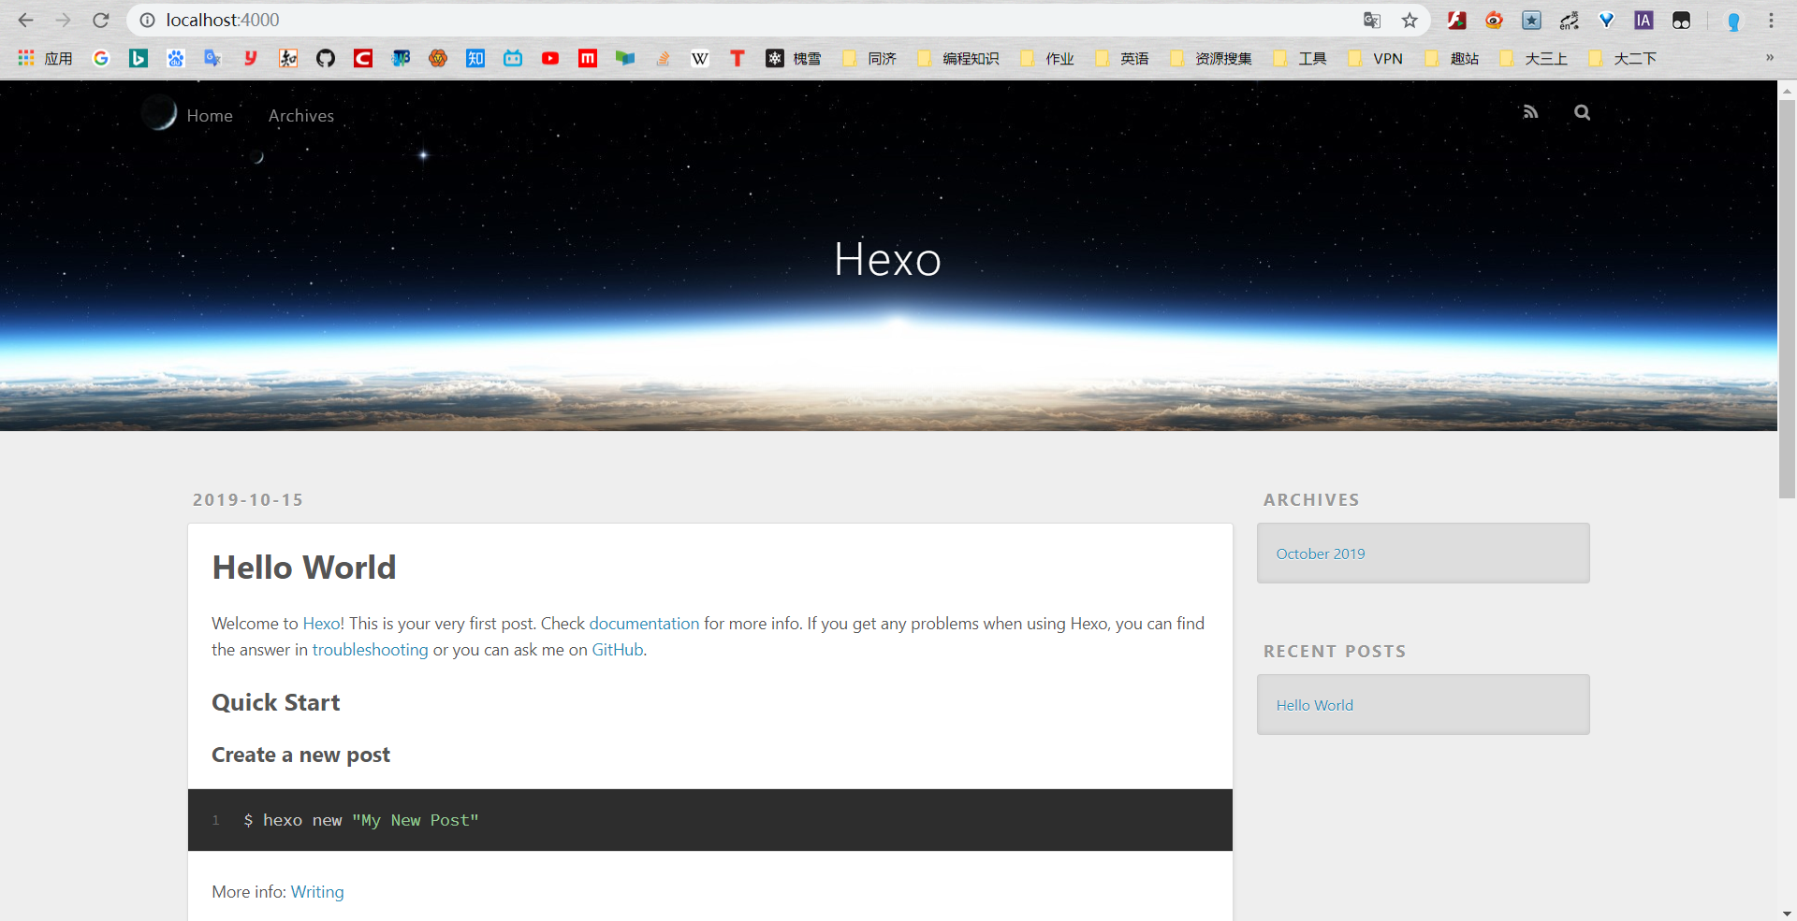The width and height of the screenshot is (1797, 921).
Task: Expand the 编程知识 bookmarks folder
Action: click(959, 59)
